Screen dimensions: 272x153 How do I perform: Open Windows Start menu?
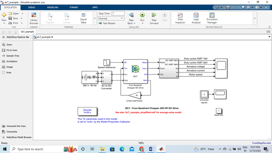[x=5, y=149]
